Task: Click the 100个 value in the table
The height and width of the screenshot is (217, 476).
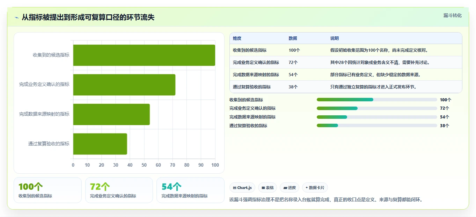Action: [x=294, y=50]
